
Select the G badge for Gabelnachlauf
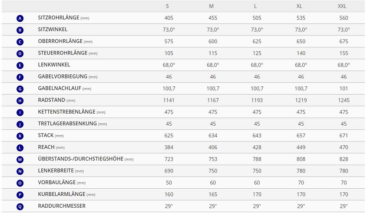(x=20, y=89)
